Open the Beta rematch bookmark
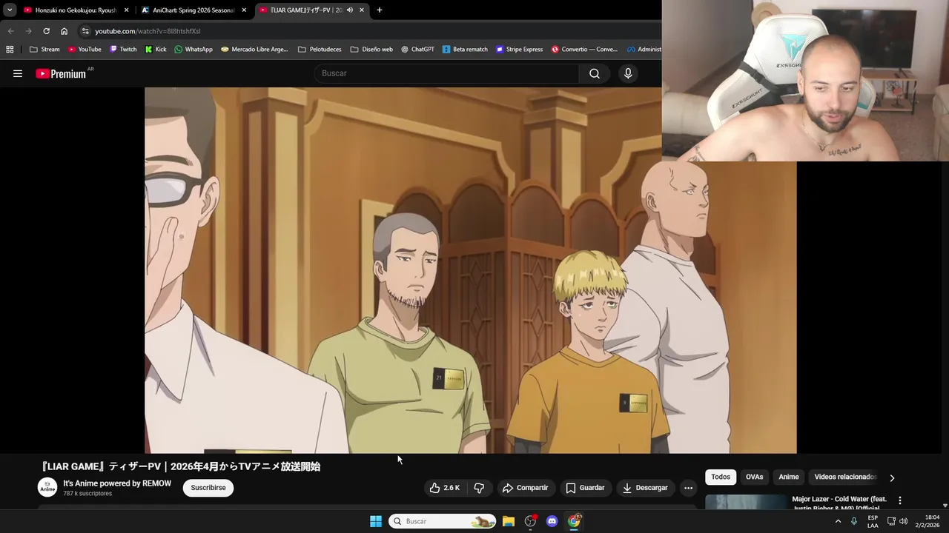 pos(465,50)
